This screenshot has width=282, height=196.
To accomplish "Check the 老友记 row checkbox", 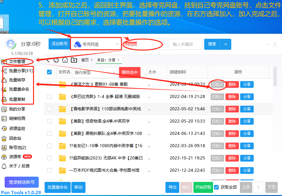I will tap(49, 146).
